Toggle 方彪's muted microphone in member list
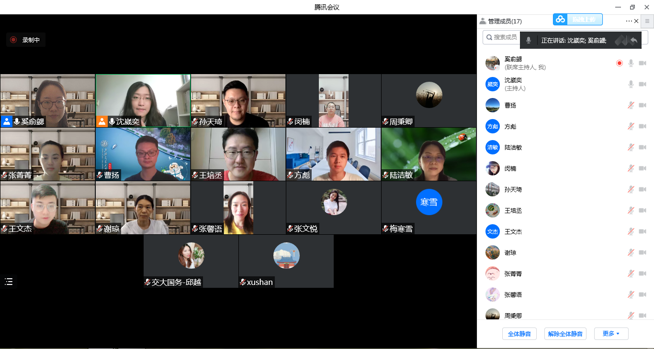This screenshot has height=349, width=654. 631,126
